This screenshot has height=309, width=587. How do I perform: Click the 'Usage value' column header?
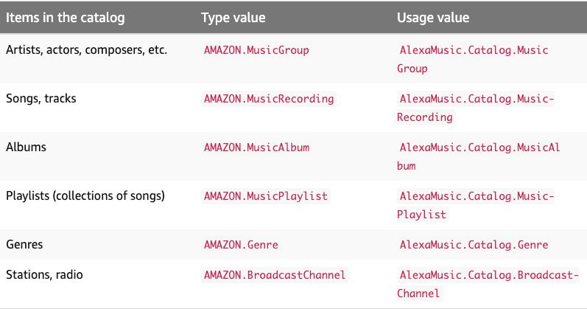click(433, 18)
